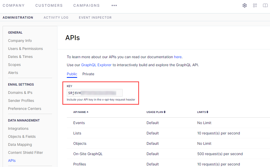
Task: Select the Public tab
Action: point(72,74)
